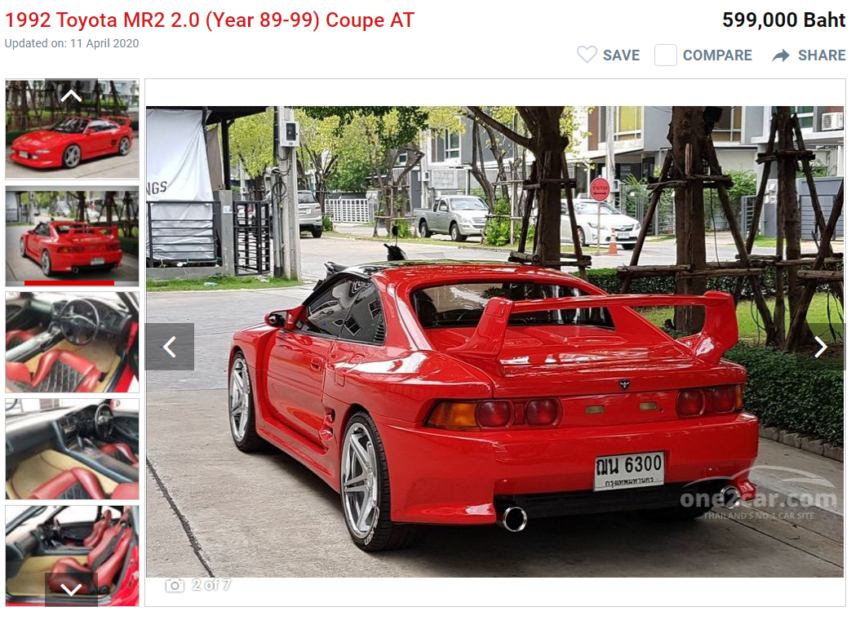Viewport: 860px width, 620px height.
Task: Select the rear-view car thumbnail
Action: (72, 237)
